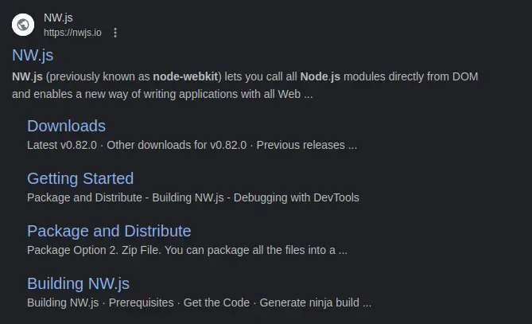Click the bold 'Node.js' word in the description
Image resolution: width=532 pixels, height=324 pixels.
point(320,76)
